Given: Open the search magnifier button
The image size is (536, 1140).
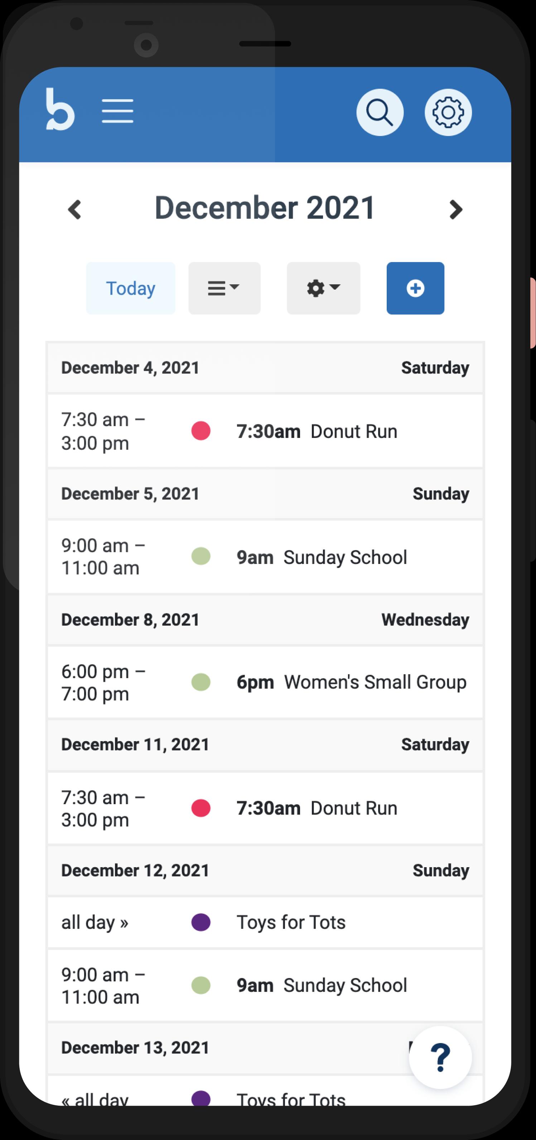Looking at the screenshot, I should click(380, 112).
